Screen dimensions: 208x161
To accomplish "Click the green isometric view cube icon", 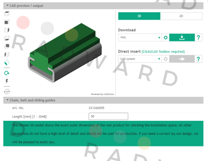I will tap(7, 62).
